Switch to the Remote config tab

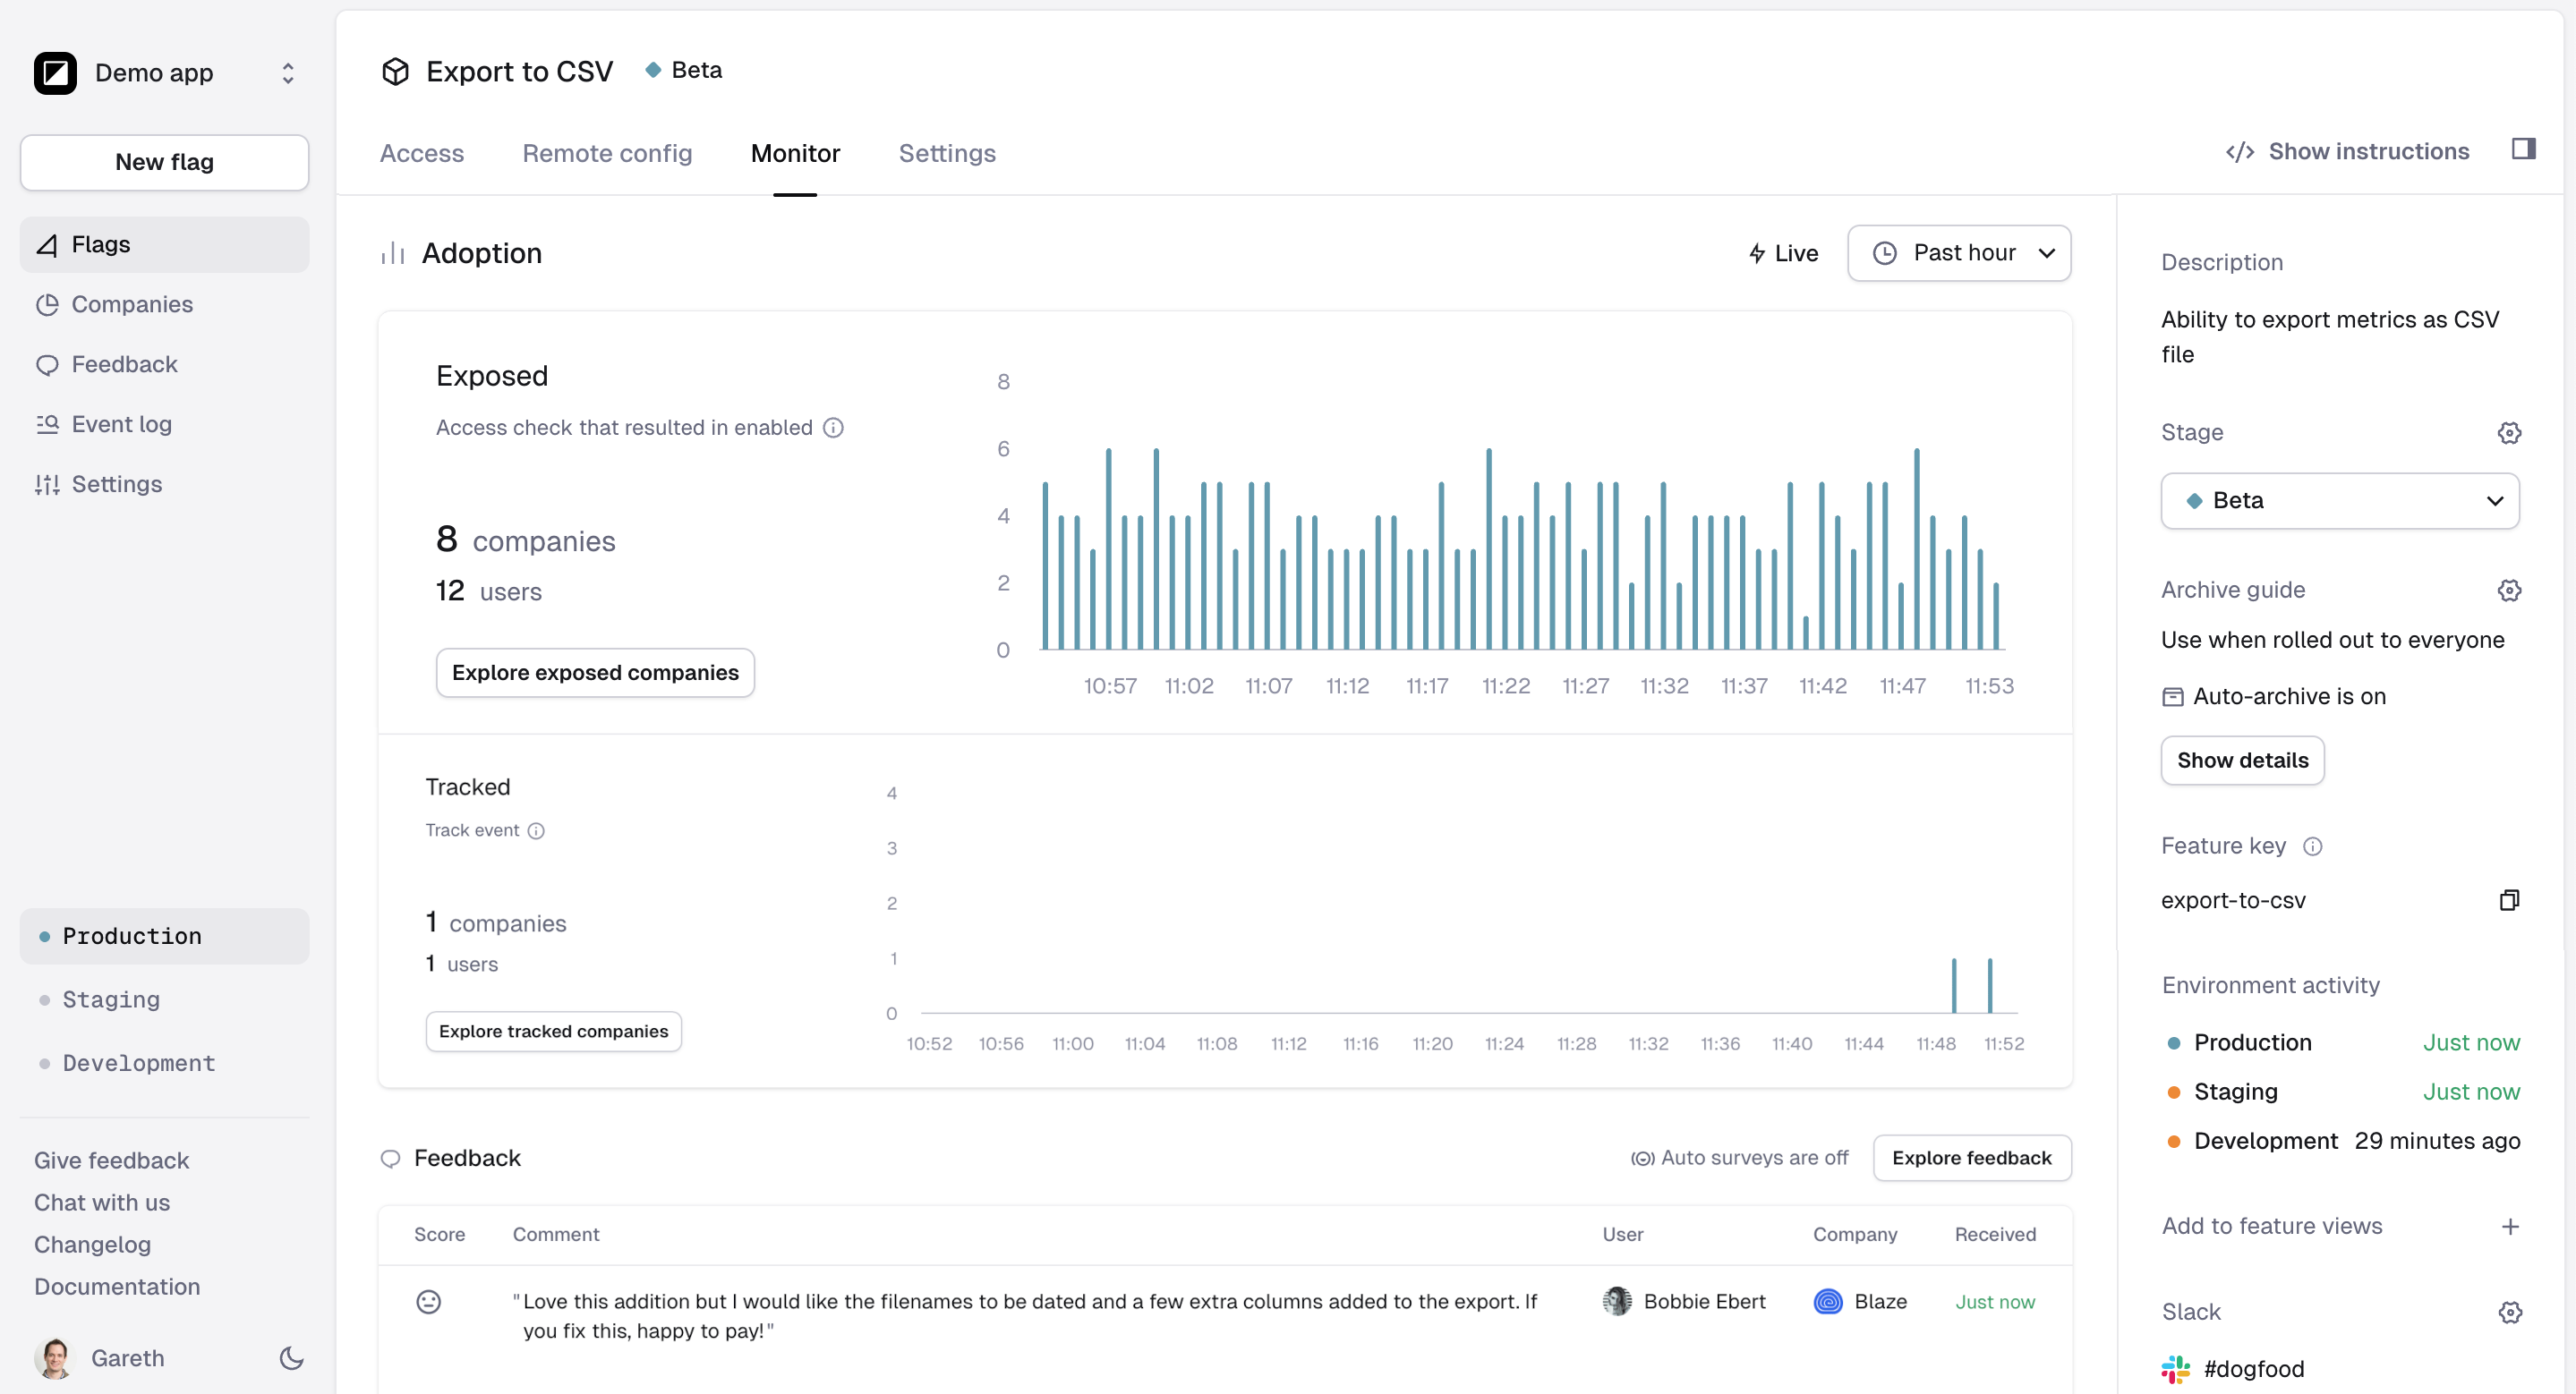tap(607, 153)
